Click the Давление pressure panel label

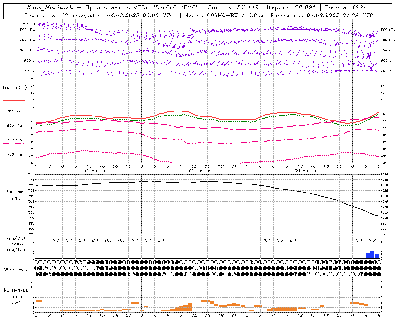point(16,192)
